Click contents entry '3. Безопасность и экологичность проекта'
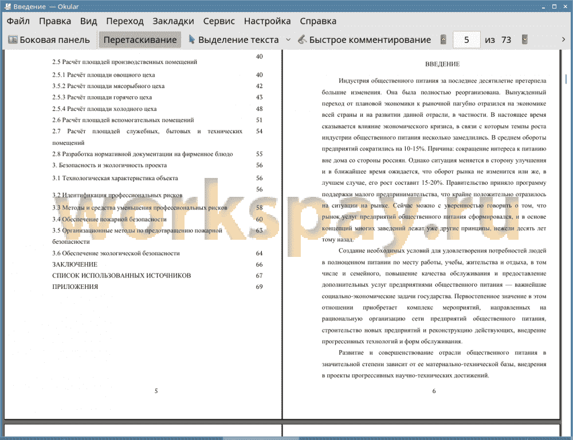Image resolution: width=573 pixels, height=440 pixels. click(109, 165)
